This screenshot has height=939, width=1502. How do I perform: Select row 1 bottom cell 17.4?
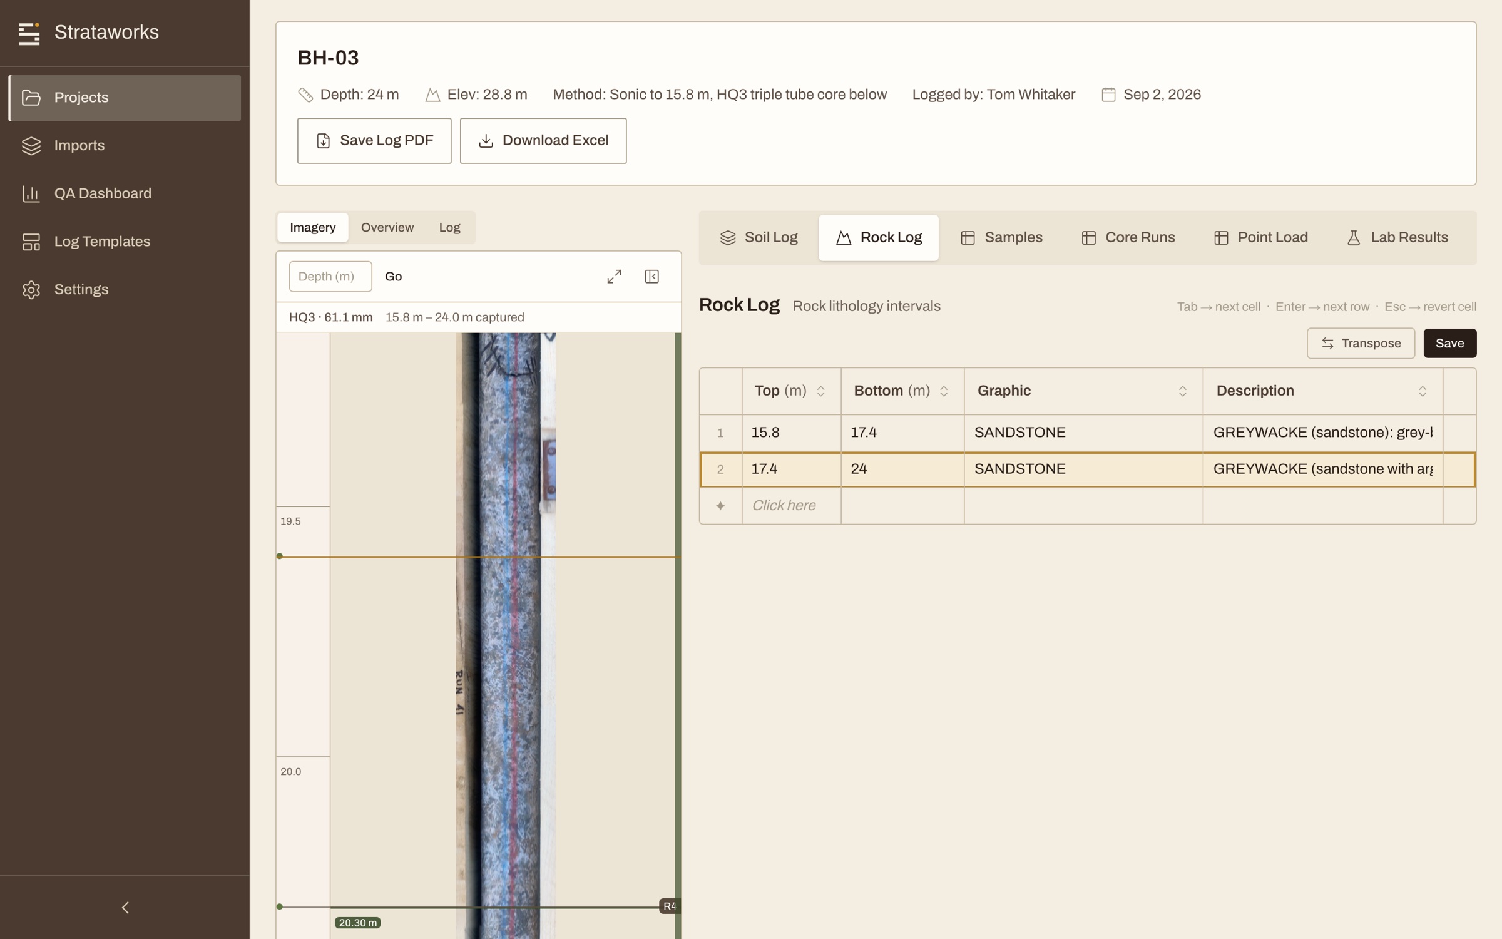coord(902,433)
